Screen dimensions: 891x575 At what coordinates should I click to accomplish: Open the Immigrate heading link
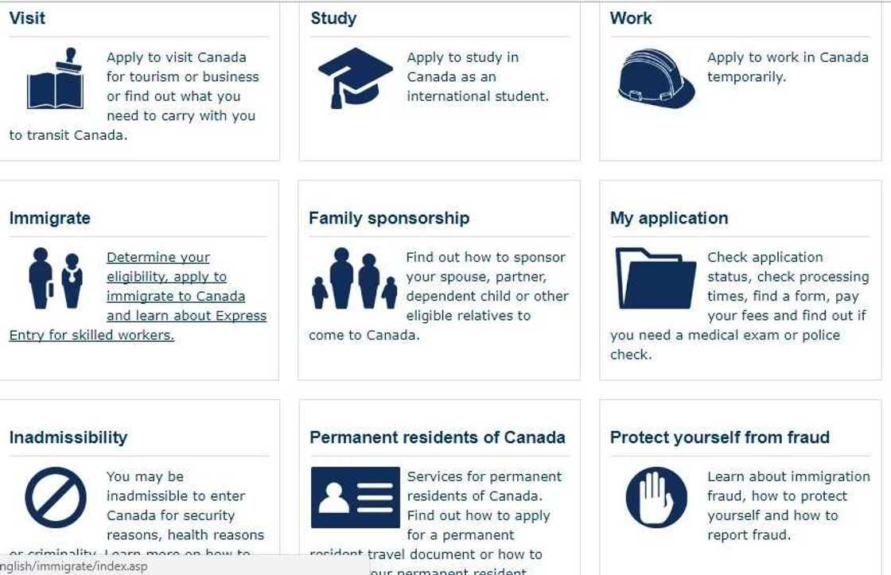49,218
